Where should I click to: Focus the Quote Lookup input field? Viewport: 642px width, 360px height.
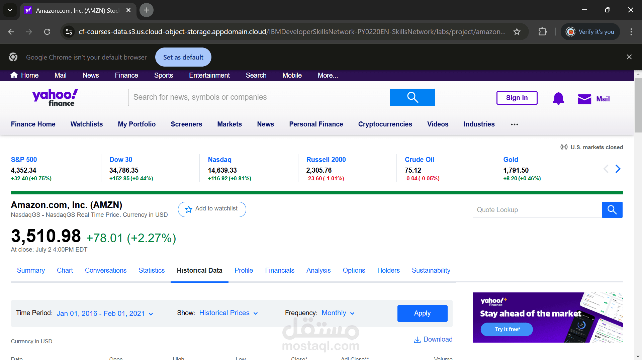(537, 210)
